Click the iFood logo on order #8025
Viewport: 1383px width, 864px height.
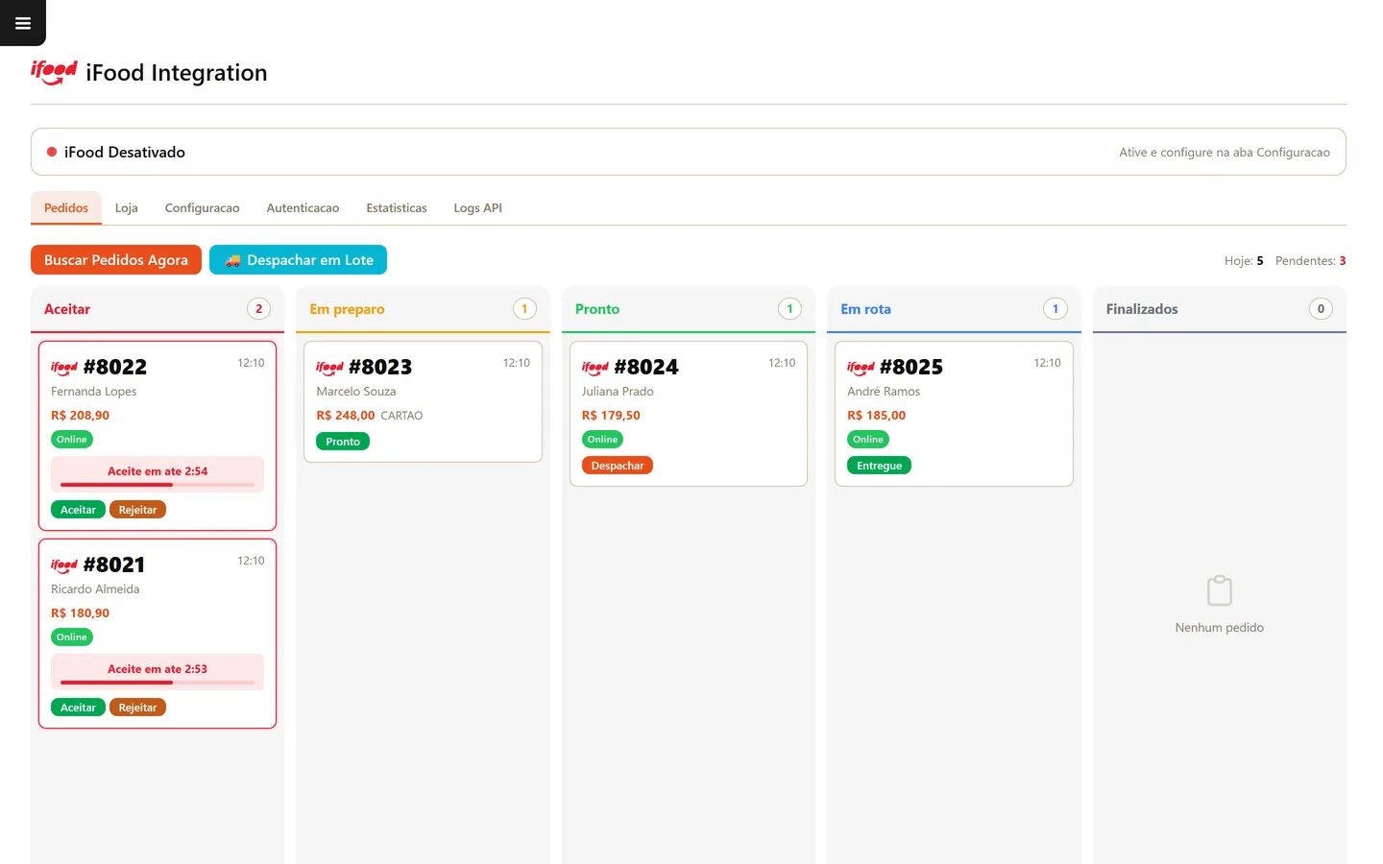861,368
